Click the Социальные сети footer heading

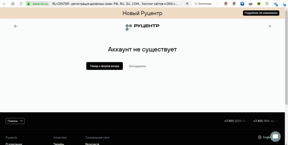[97, 137]
